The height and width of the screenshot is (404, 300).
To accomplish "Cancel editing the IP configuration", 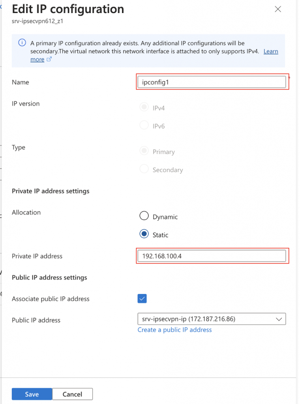I will [x=72, y=394].
